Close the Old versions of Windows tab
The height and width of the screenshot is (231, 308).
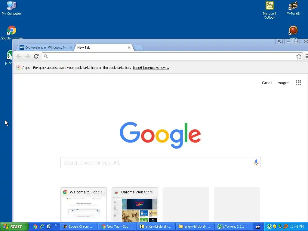tap(71, 48)
